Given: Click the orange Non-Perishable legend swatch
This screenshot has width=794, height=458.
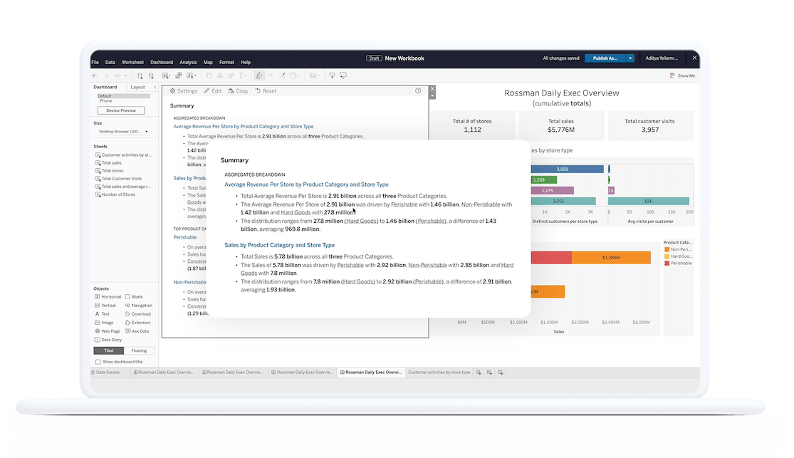Looking at the screenshot, I should (667, 249).
